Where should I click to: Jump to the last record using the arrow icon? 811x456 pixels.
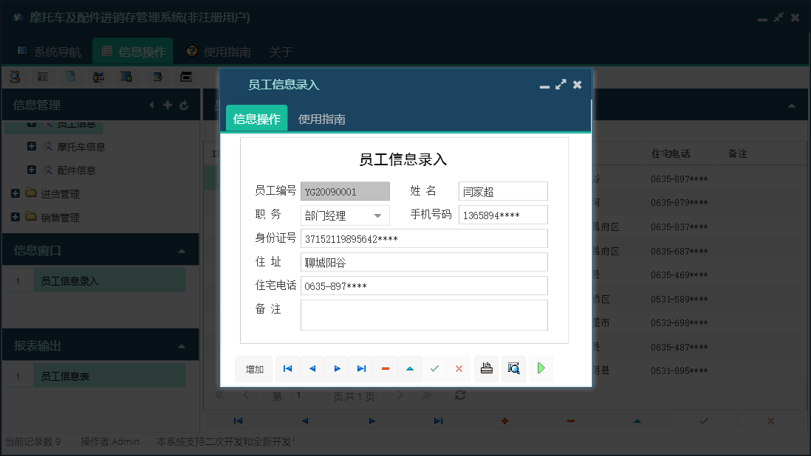coord(361,368)
